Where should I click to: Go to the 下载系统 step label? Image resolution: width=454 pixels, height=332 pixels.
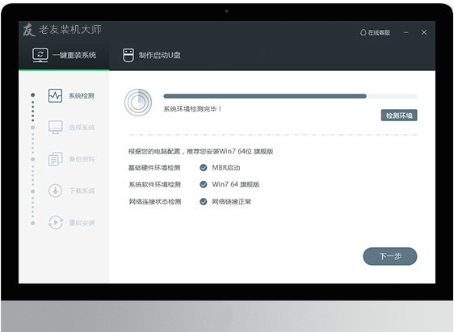pos(82,191)
